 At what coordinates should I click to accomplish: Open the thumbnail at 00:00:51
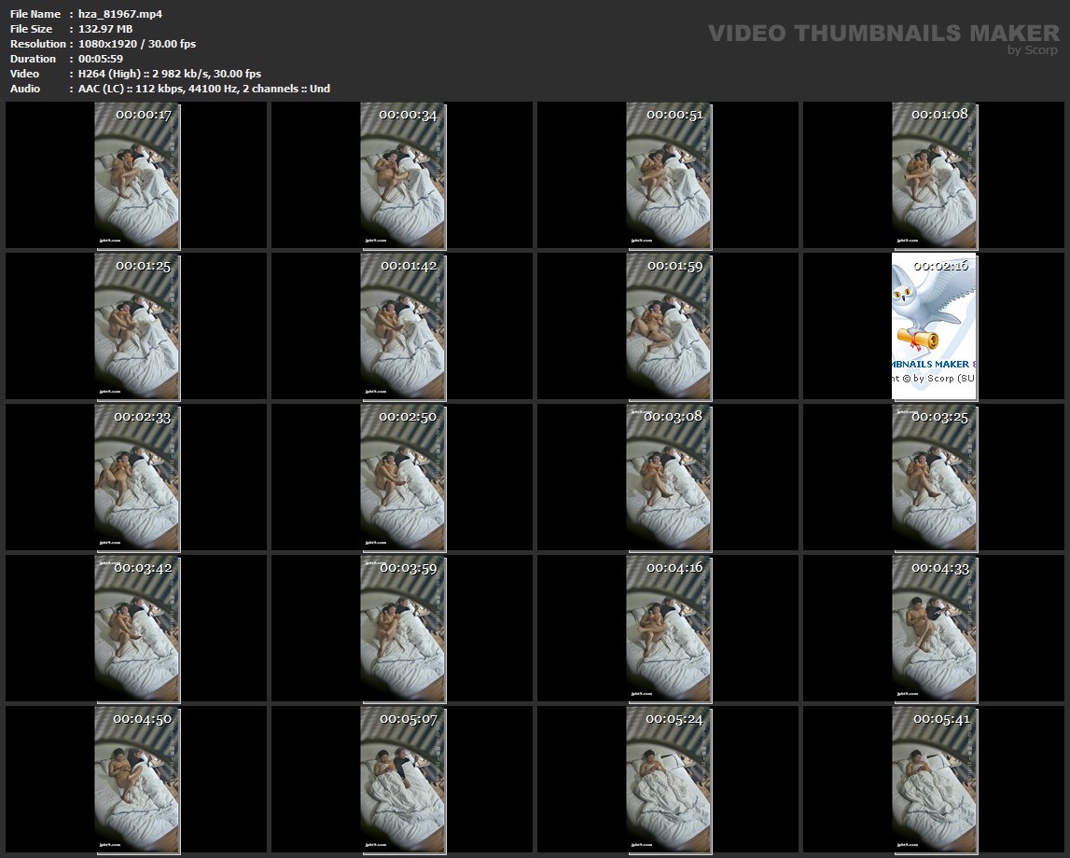(x=668, y=175)
